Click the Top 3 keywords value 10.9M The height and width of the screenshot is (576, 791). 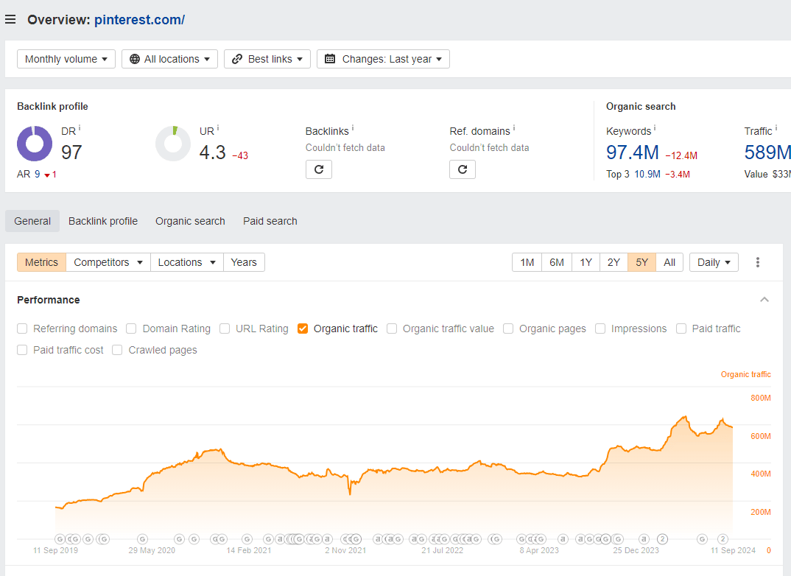(x=647, y=174)
